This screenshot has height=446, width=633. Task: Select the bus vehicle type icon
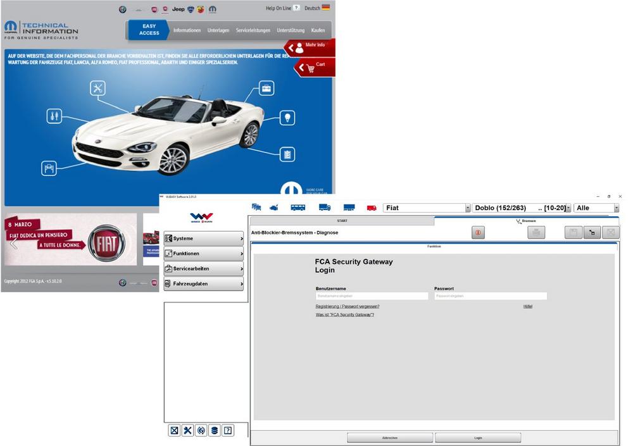pos(298,208)
